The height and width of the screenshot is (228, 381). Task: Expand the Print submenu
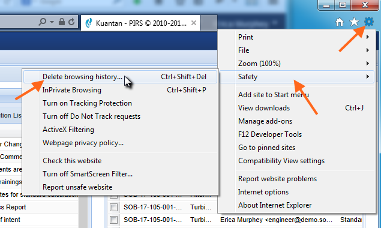pos(296,37)
